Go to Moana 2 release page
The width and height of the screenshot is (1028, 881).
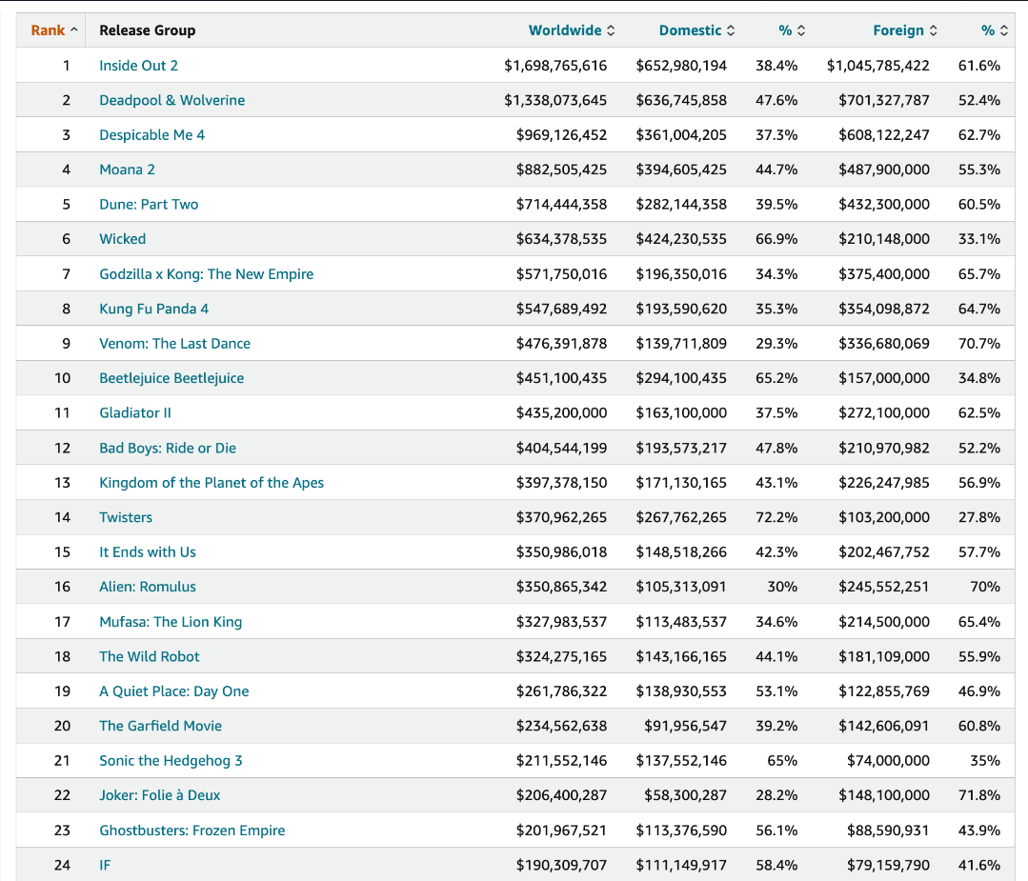point(127,170)
